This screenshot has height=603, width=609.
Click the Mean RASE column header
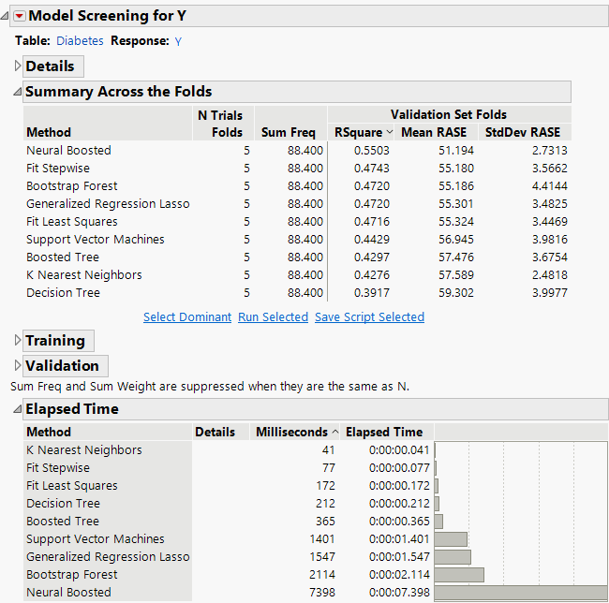429,132
